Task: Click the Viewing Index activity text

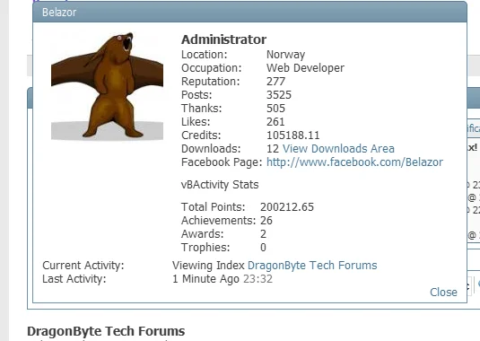Action: (x=208, y=266)
